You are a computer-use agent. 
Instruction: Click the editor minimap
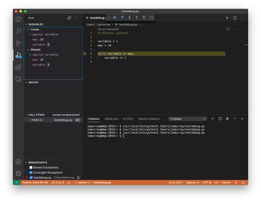click(x=236, y=29)
